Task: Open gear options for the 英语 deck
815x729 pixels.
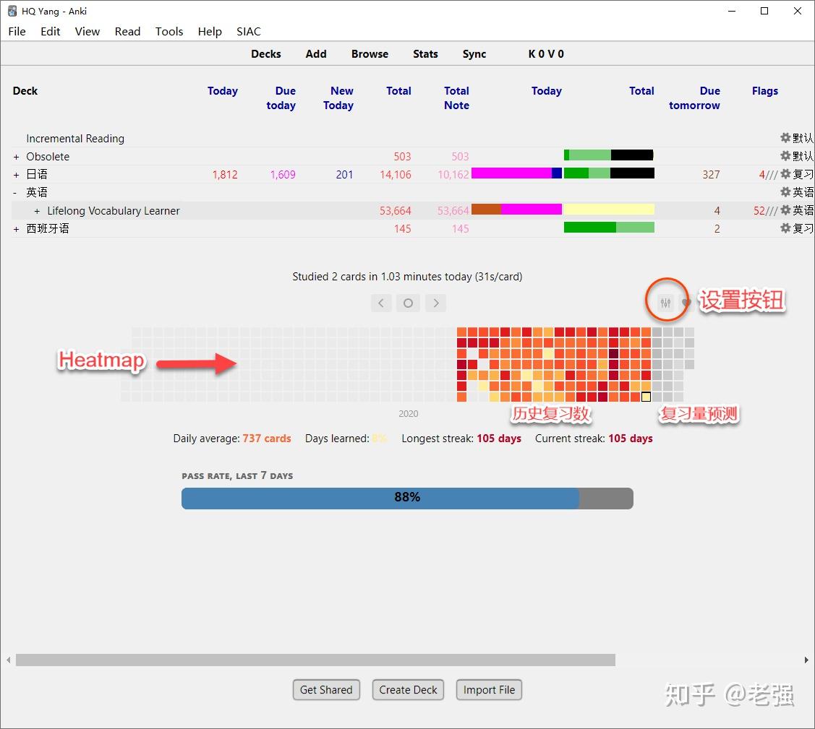Action: (785, 191)
